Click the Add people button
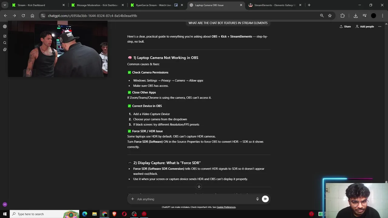The height and width of the screenshot is (218, 388). [x=365, y=27]
